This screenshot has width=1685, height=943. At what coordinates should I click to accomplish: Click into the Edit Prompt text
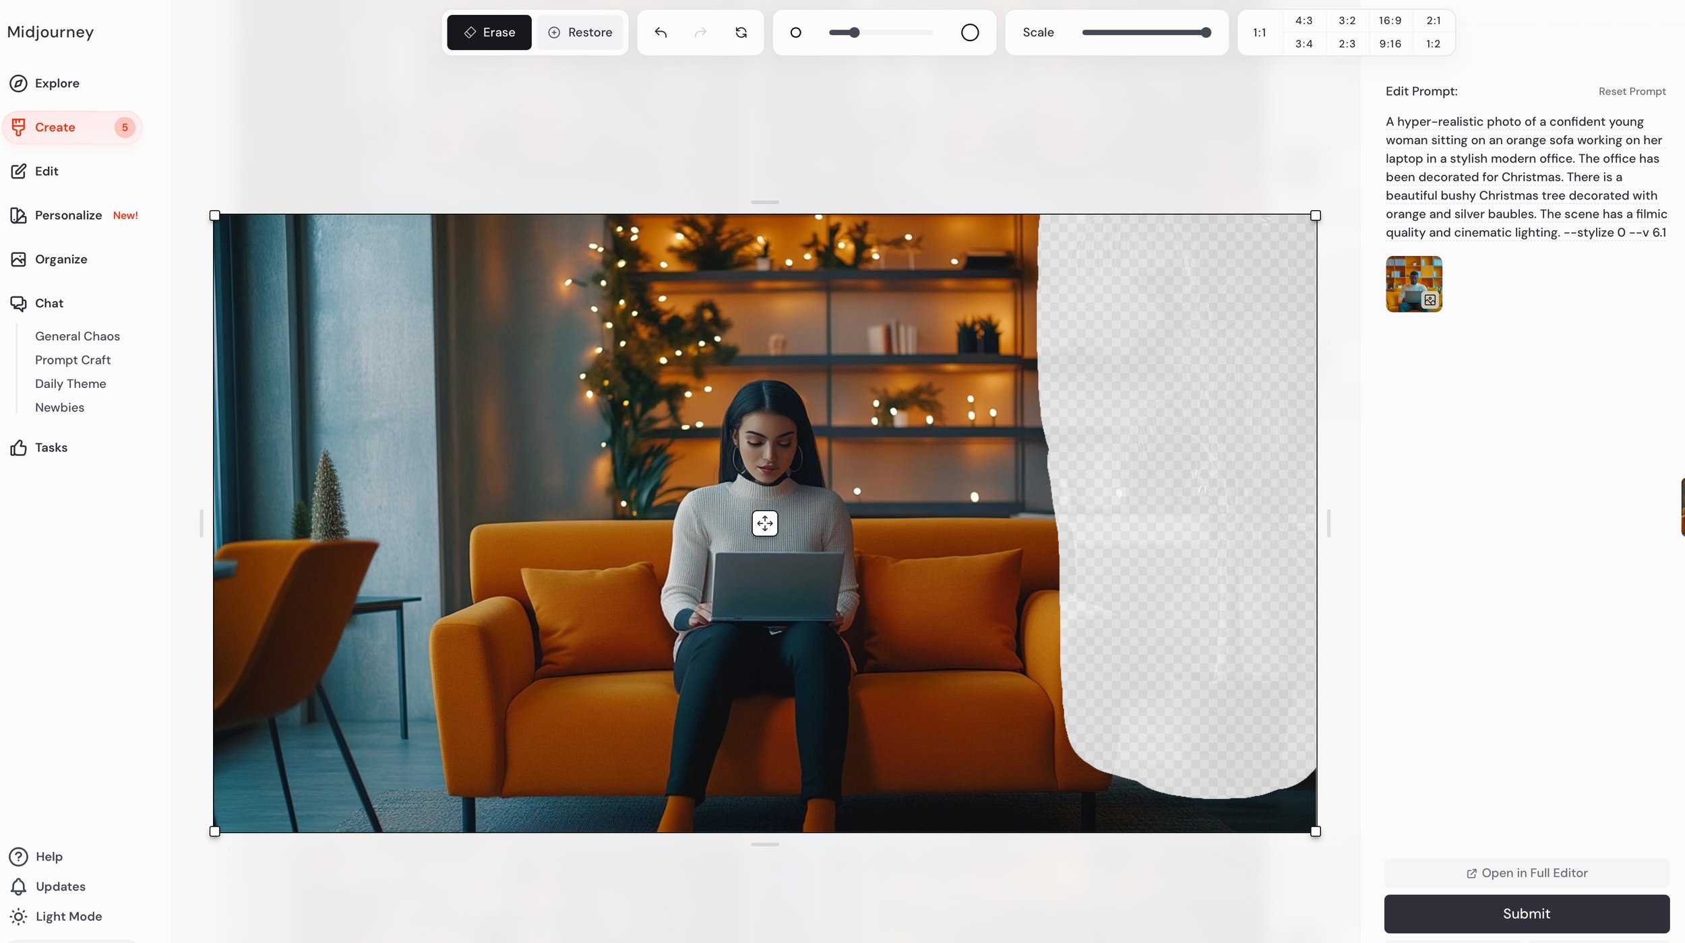[1526, 177]
